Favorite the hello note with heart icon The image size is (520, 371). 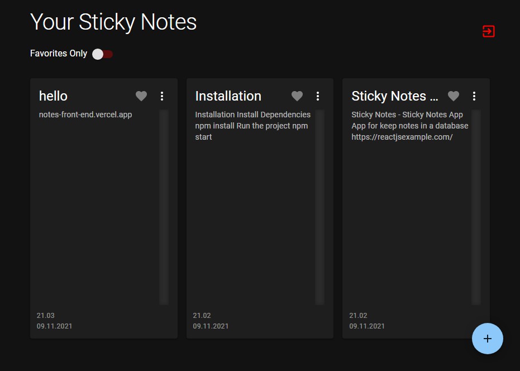click(x=141, y=96)
